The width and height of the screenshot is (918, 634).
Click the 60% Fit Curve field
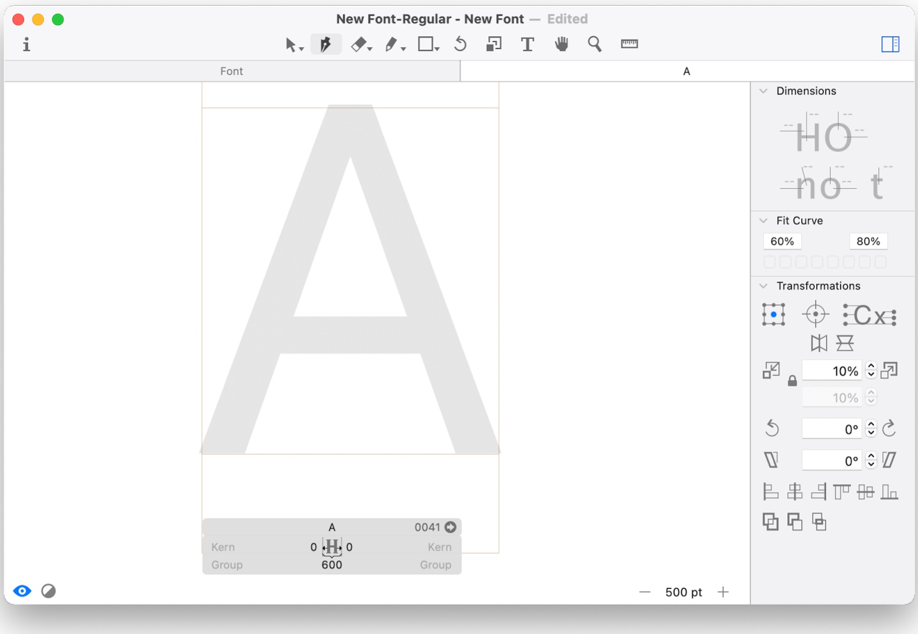[782, 241]
